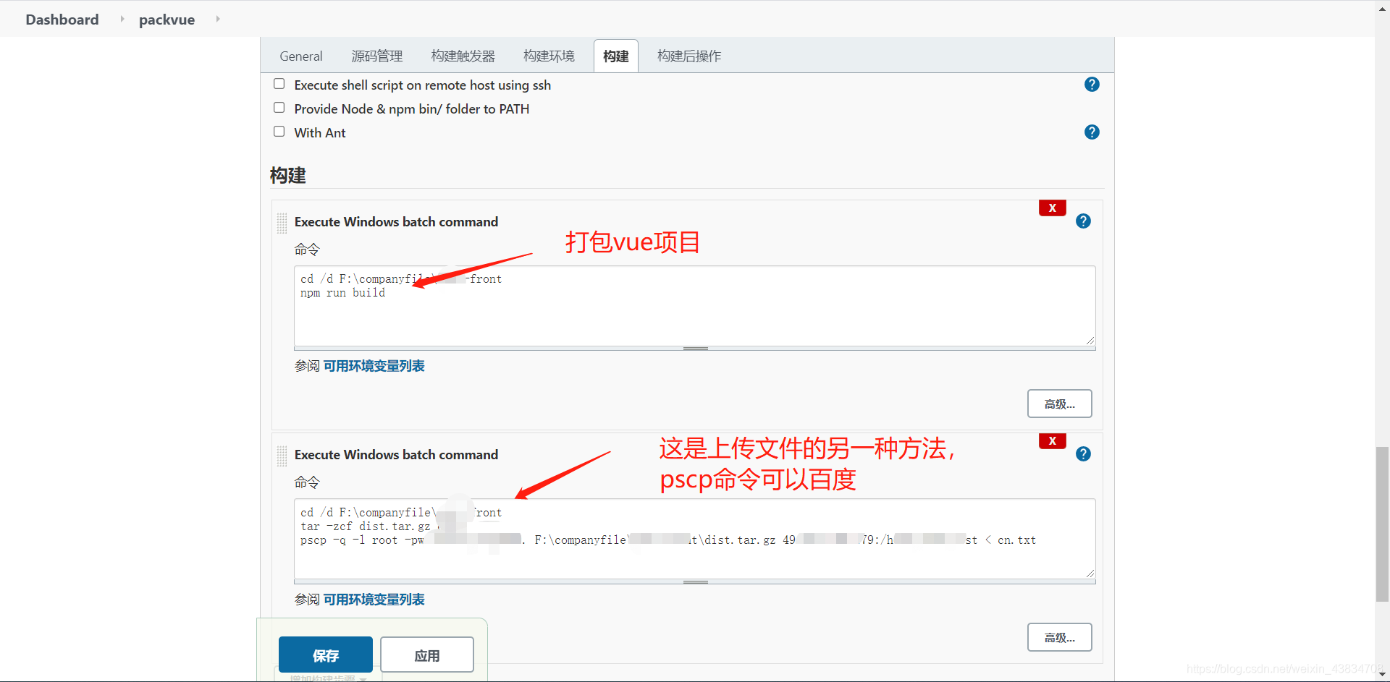This screenshot has width=1390, height=682.
Task: Click resize grip corner of second command textarea
Action: pyautogui.click(x=1090, y=574)
